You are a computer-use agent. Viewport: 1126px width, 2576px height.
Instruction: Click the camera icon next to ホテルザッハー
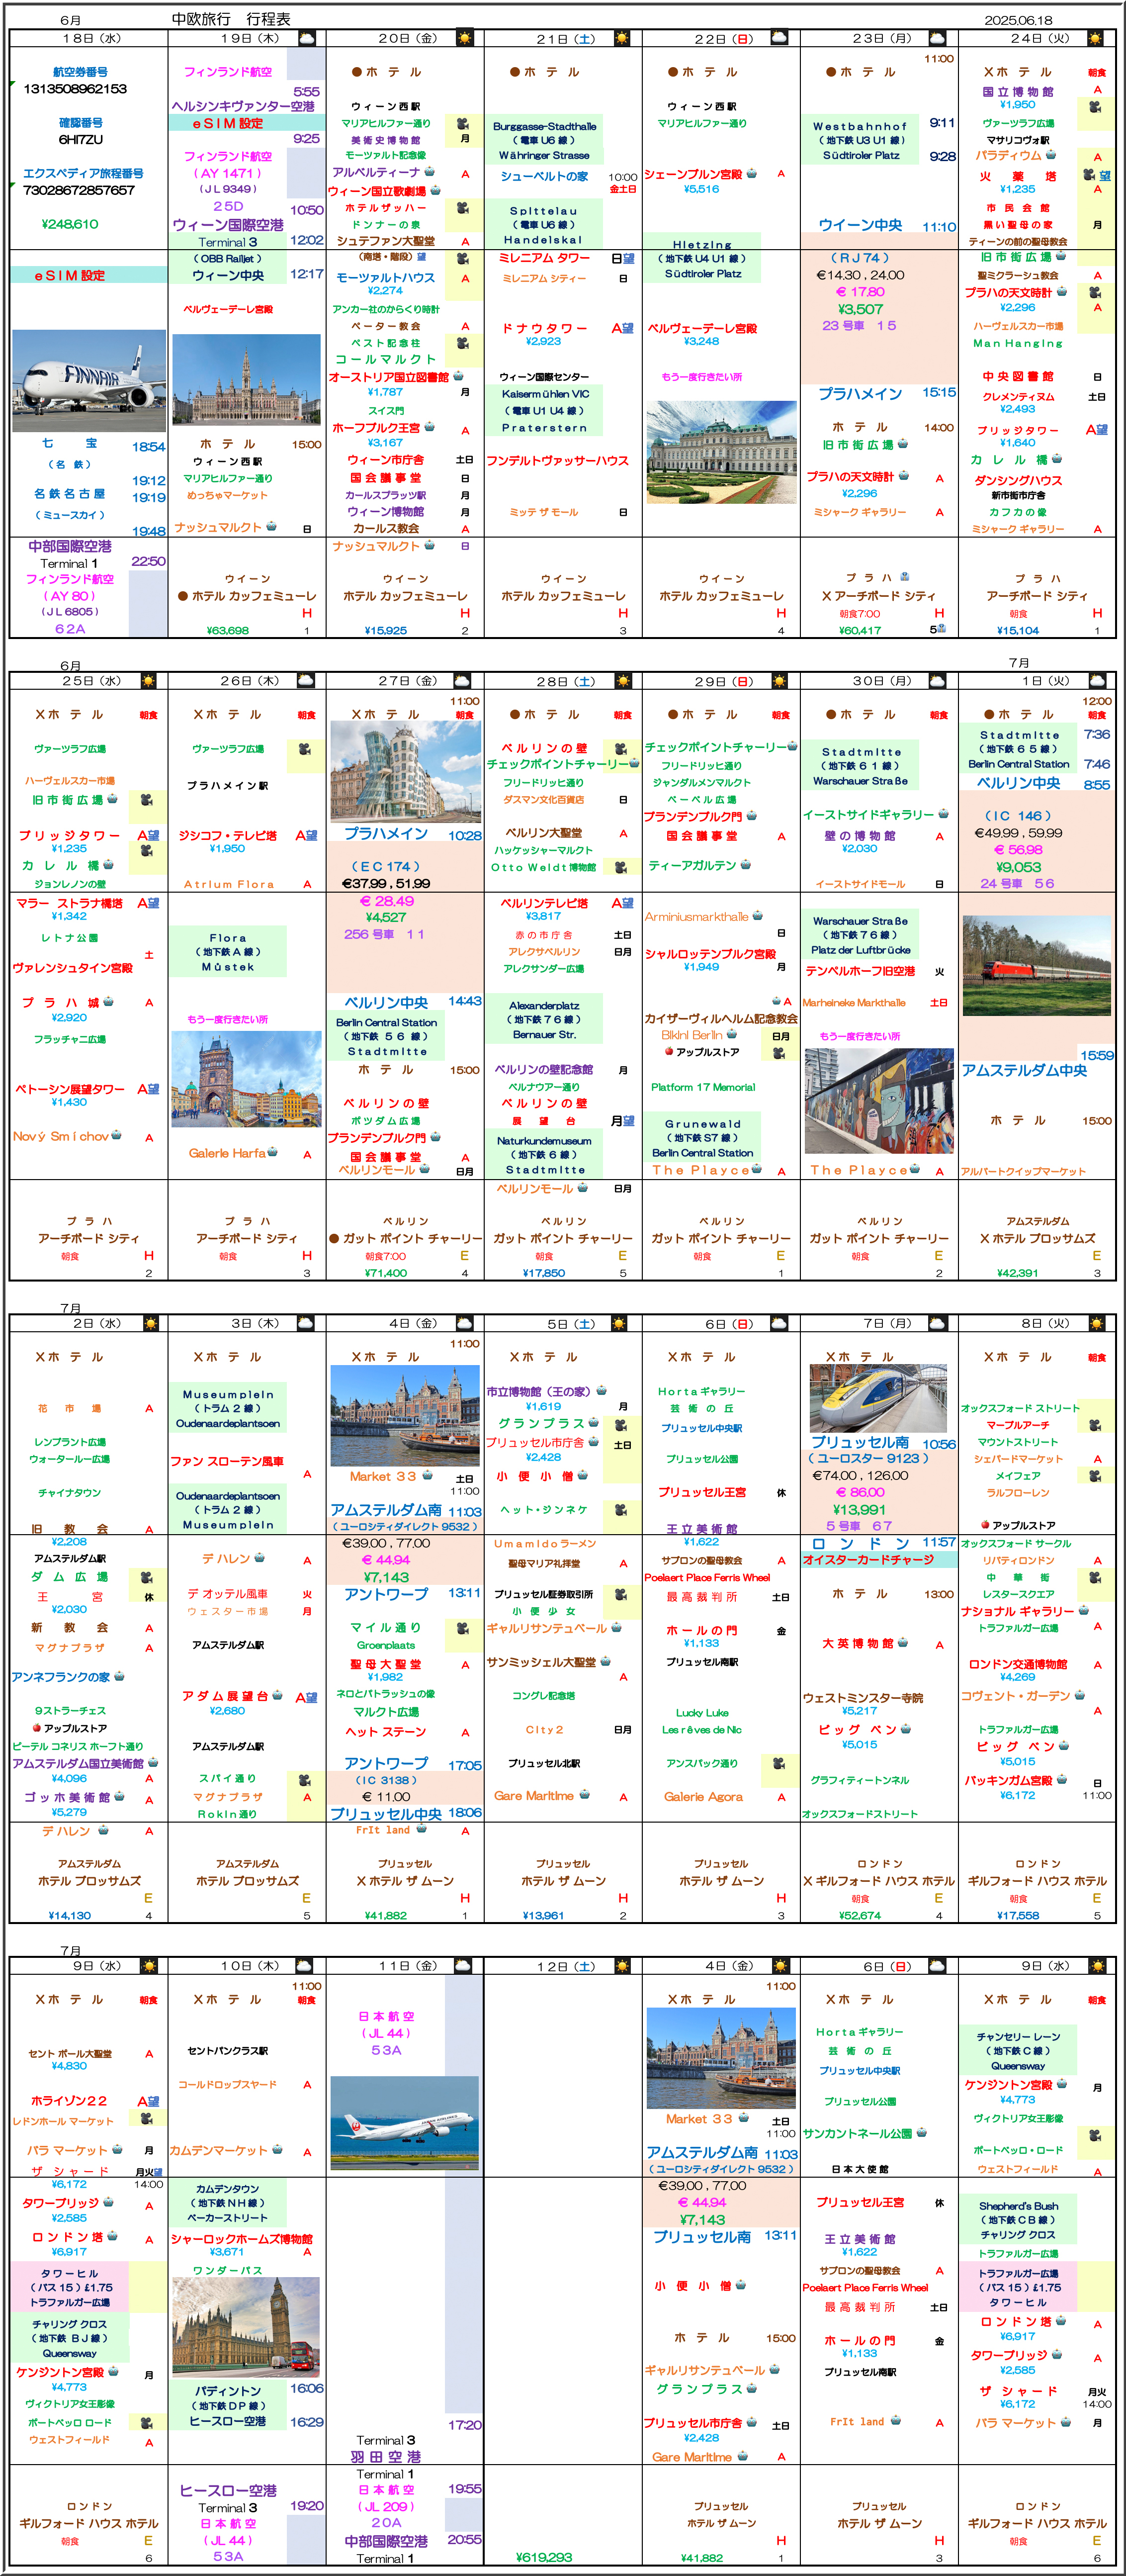click(463, 208)
